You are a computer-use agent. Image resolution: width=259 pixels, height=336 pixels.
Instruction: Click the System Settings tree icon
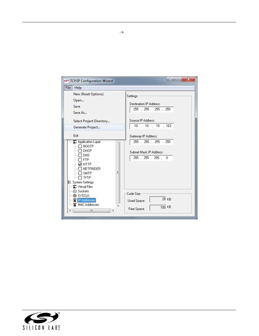coord(70,182)
